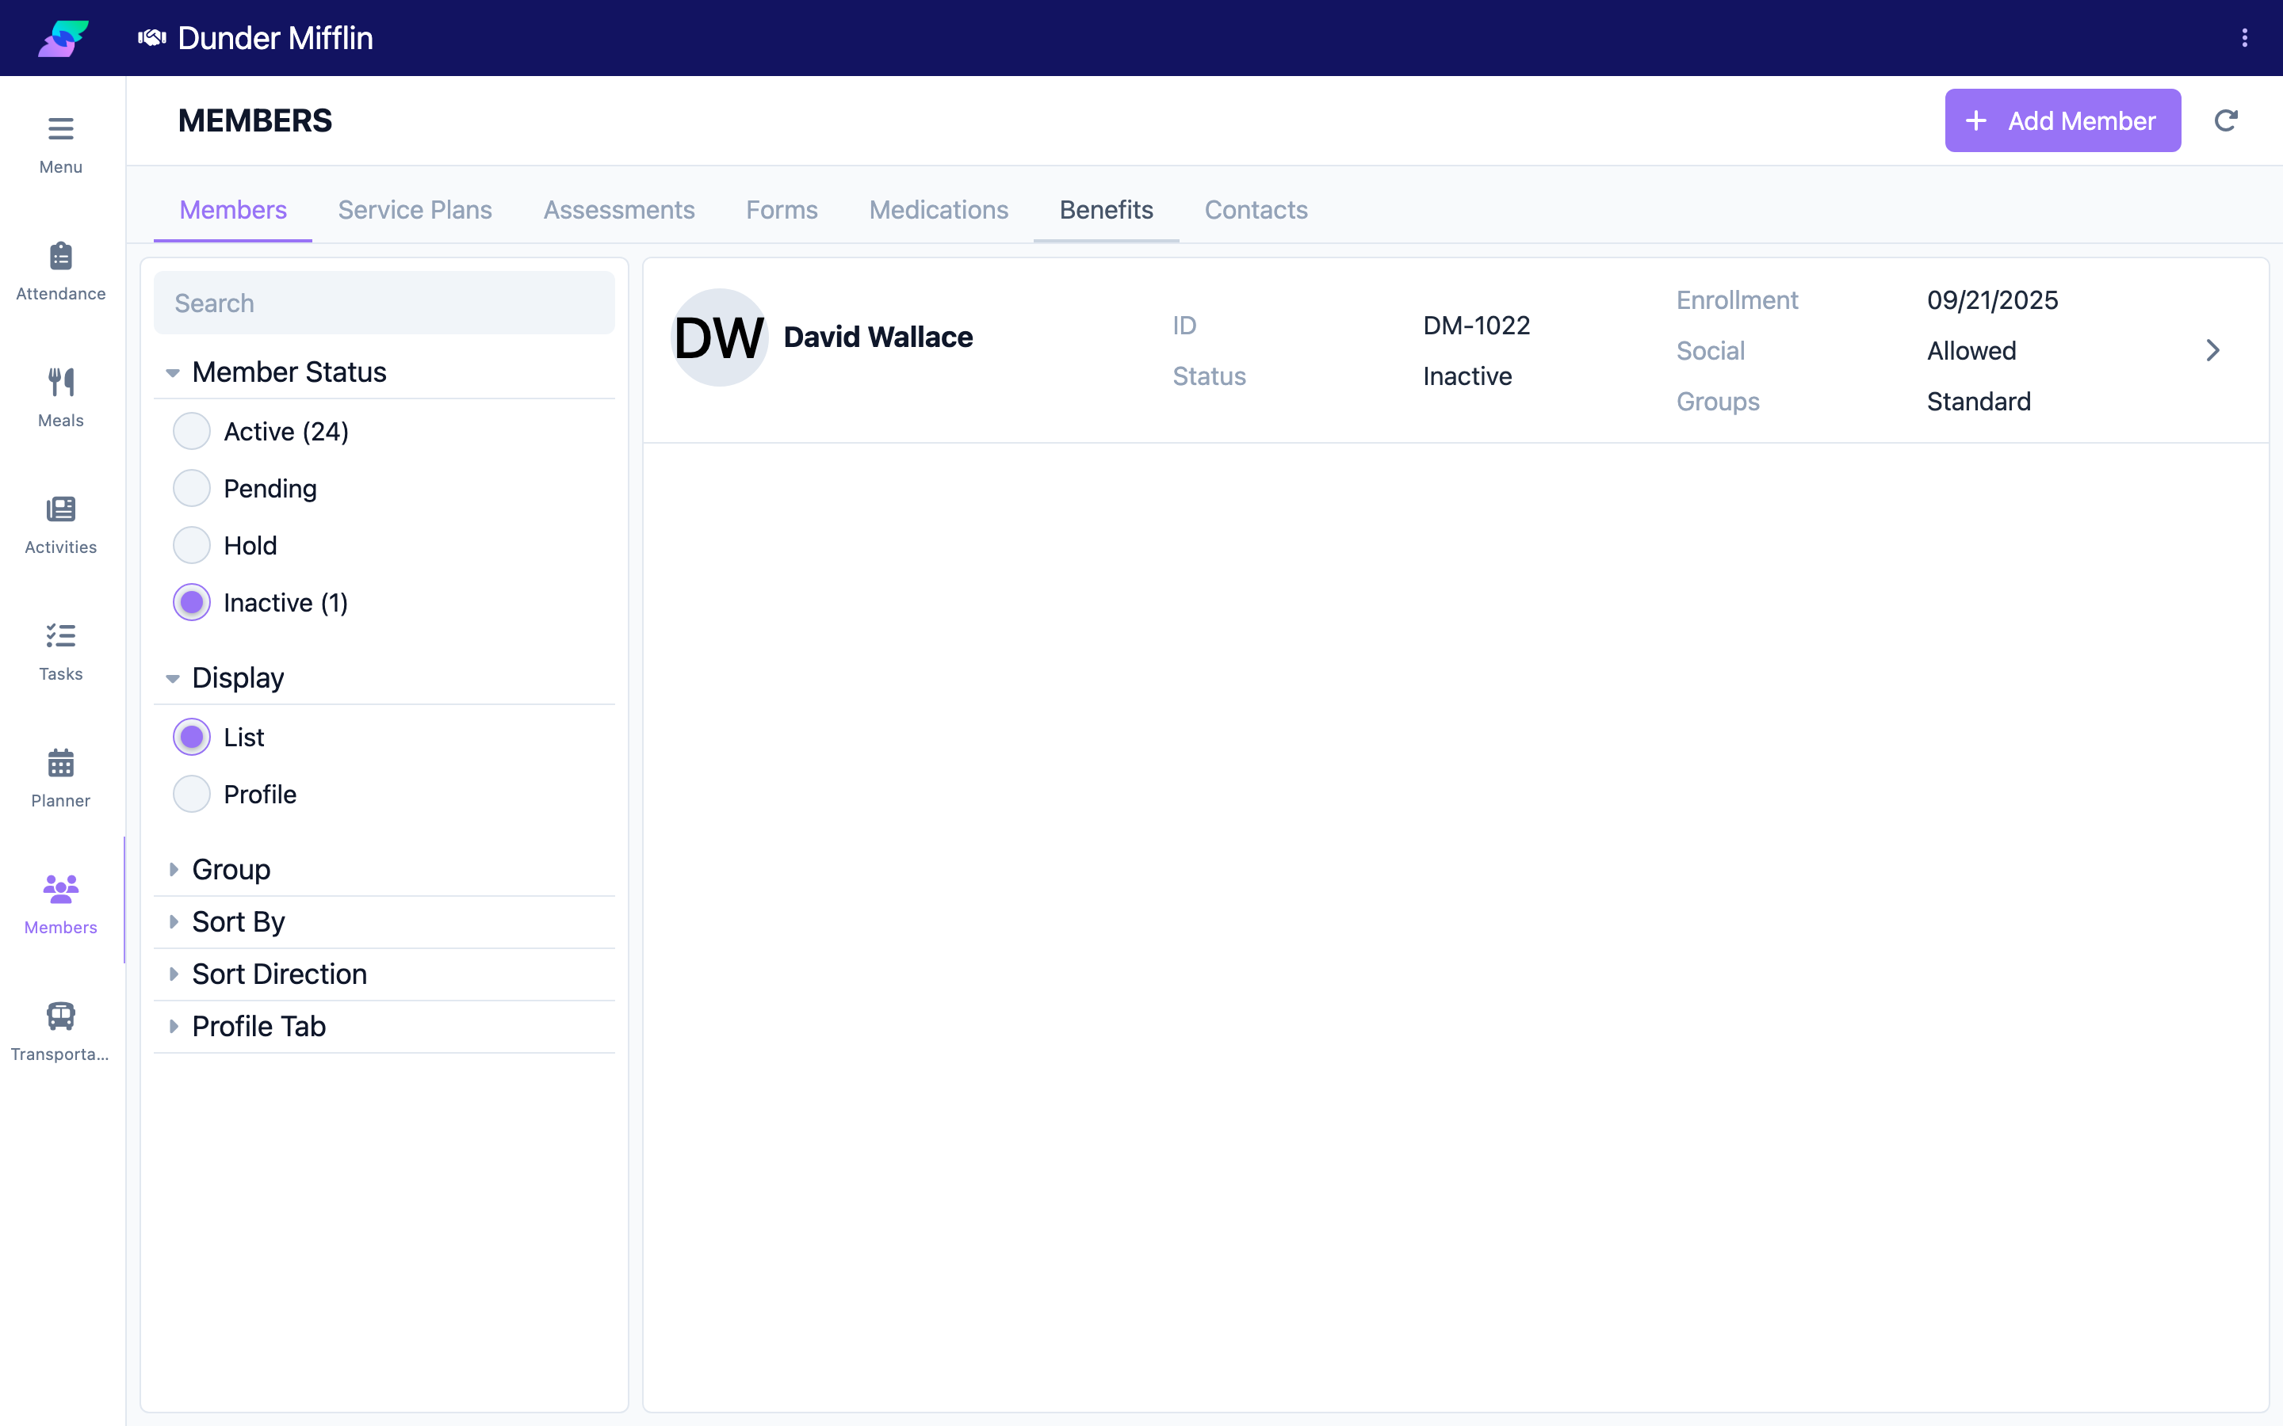Click the DW avatar thumbnail
The height and width of the screenshot is (1426, 2283).
tap(719, 337)
